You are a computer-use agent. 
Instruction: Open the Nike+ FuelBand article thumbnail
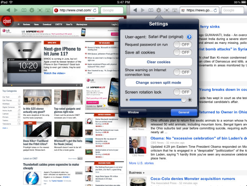click(x=37, y=129)
